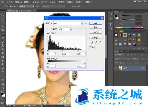This screenshot has width=148, height=107.
Task: Select the Zoom tool
Action: click(x=3, y=88)
